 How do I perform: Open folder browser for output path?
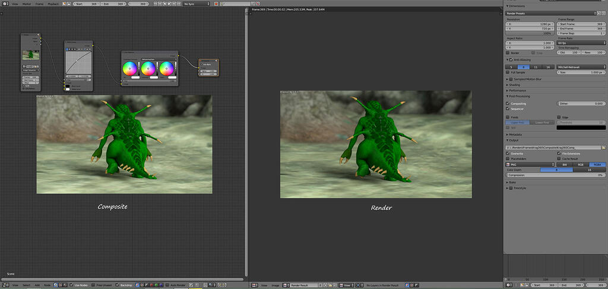[603, 147]
